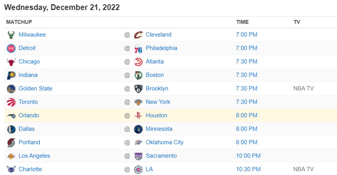Click the Houston Rockets logo icon
The image size is (337, 175).
[x=138, y=115]
